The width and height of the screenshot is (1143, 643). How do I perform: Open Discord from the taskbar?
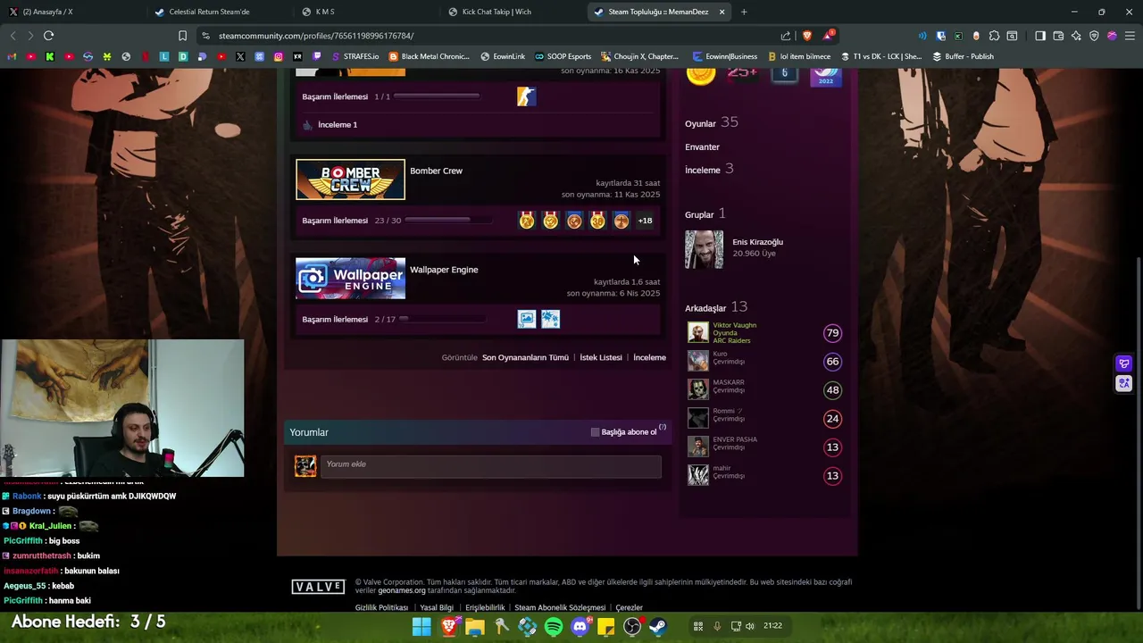tap(580, 627)
